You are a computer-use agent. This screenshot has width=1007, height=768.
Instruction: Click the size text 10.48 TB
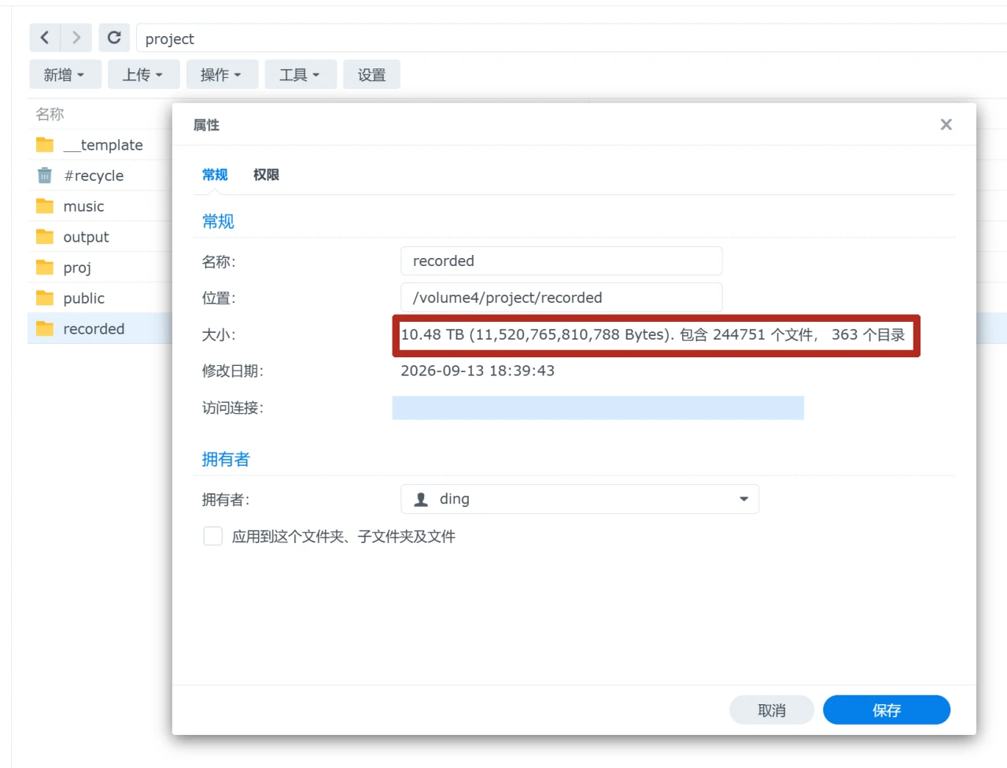tap(433, 334)
